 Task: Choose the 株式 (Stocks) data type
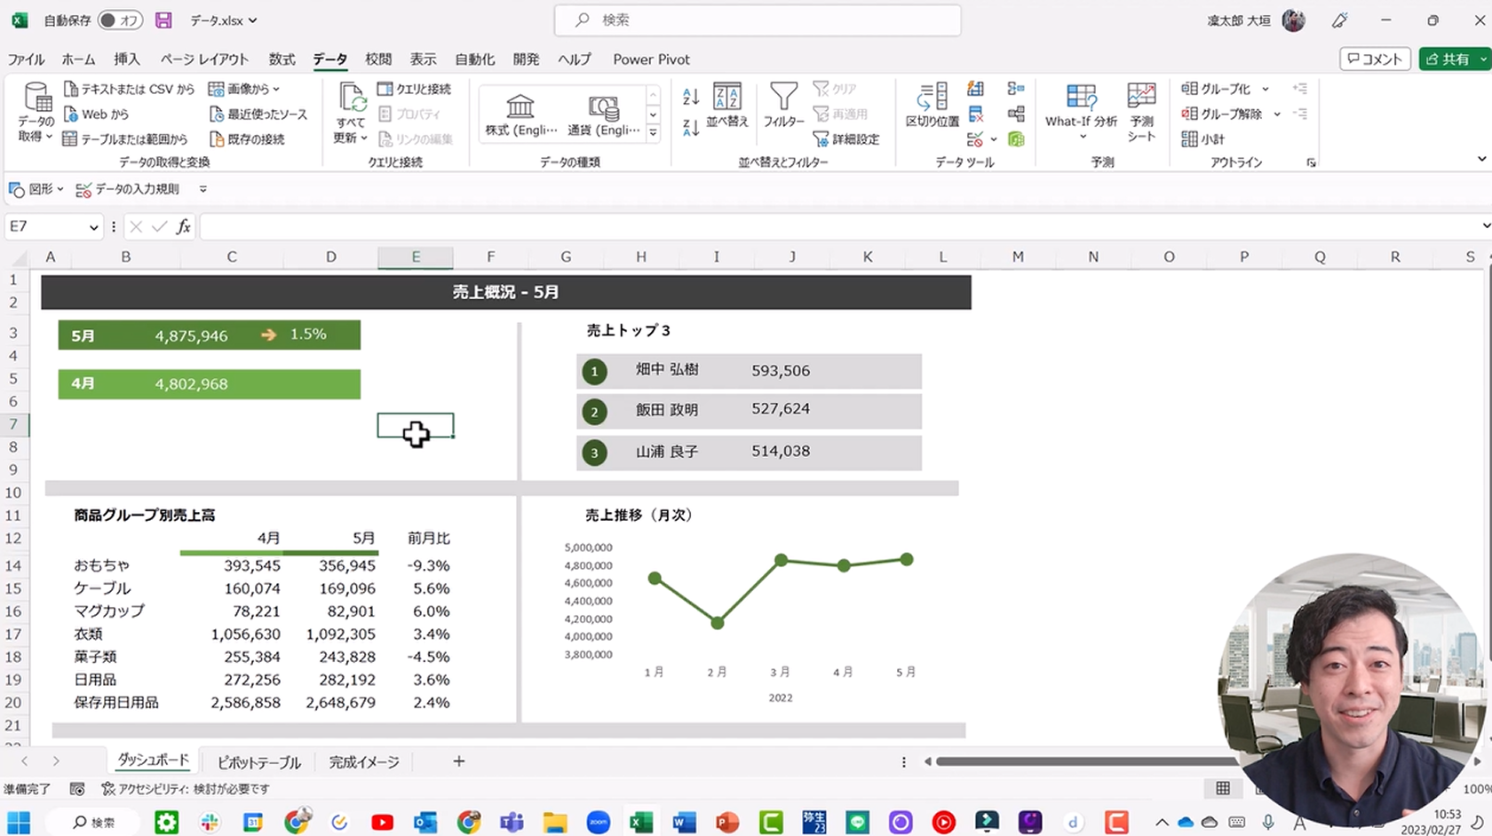tap(521, 114)
